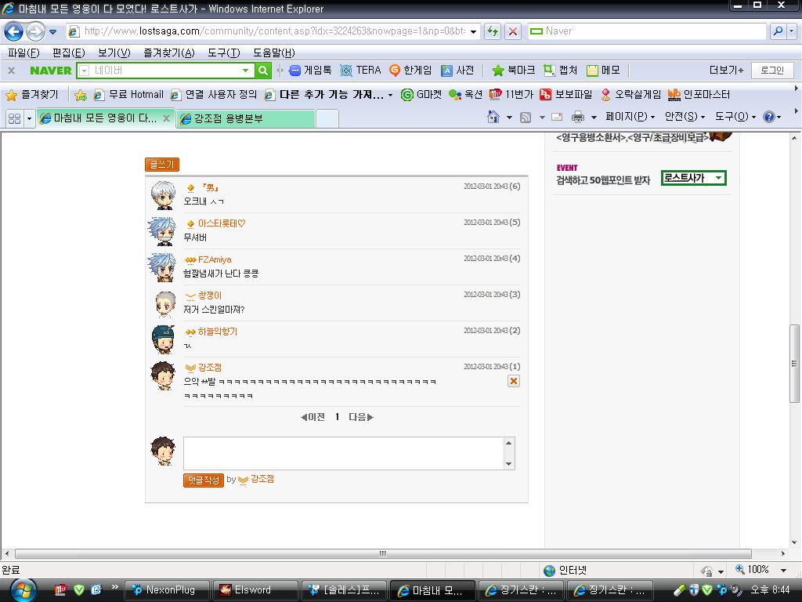Click the IE refresh page icon
The height and width of the screenshot is (602, 802).
[x=493, y=31]
